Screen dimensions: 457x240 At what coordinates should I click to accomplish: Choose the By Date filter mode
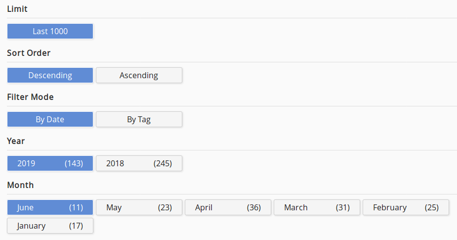pyautogui.click(x=50, y=119)
